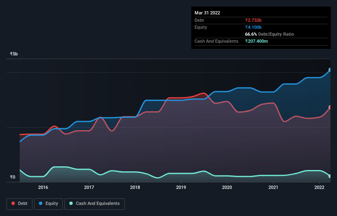Select the 2021 x-axis label
The width and height of the screenshot is (337, 216).
point(273,187)
